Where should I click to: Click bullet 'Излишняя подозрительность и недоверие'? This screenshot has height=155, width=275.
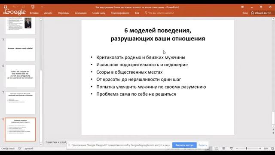coord(142,65)
